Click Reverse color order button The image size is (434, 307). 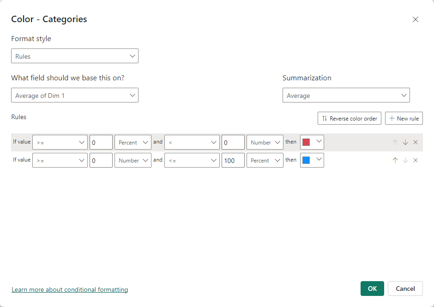[x=350, y=118]
